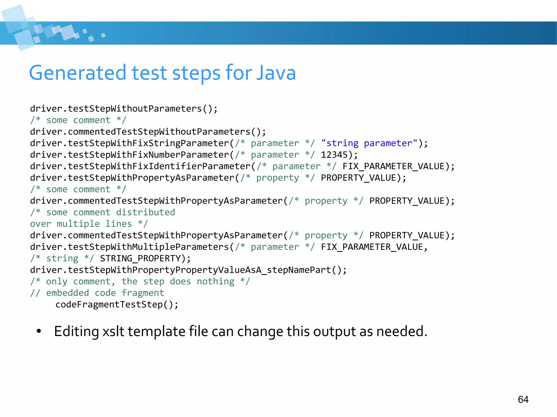Click the bullet 'Editing xslt template file' sentence

(241, 331)
